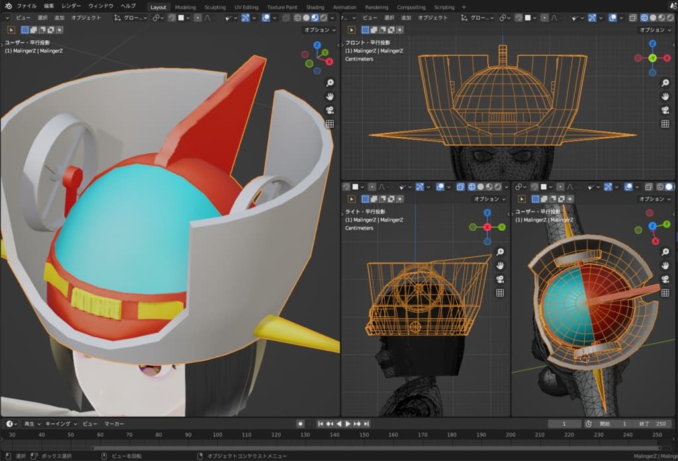
Task: Click the 終了 end frame field showing 250
Action: click(x=653, y=423)
